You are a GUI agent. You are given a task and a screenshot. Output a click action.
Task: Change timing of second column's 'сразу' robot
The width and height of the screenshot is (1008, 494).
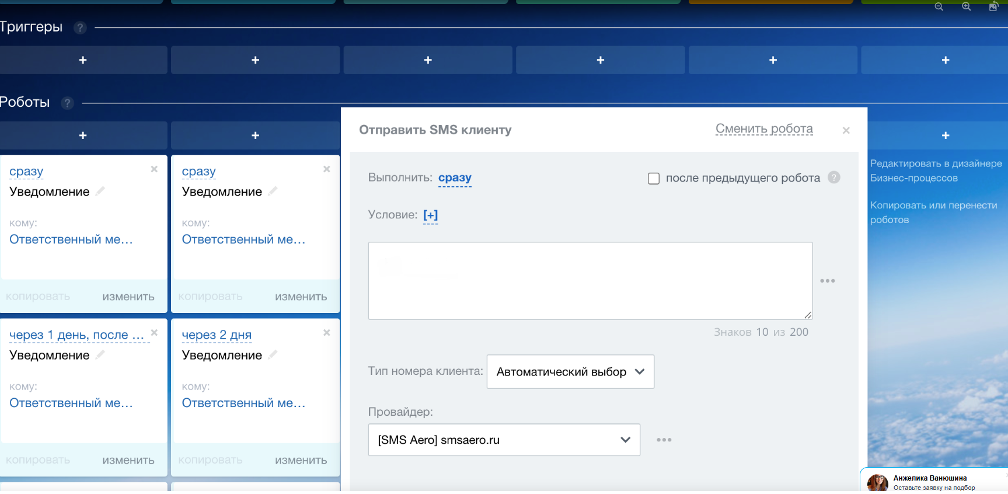(199, 172)
